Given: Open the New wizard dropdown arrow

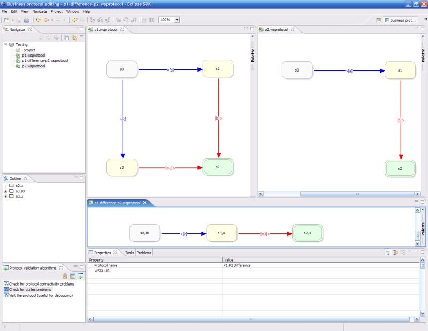Looking at the screenshot, I should 12,20.
